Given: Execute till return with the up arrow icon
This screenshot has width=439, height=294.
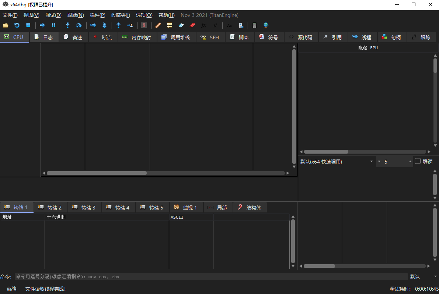Looking at the screenshot, I should pos(118,25).
